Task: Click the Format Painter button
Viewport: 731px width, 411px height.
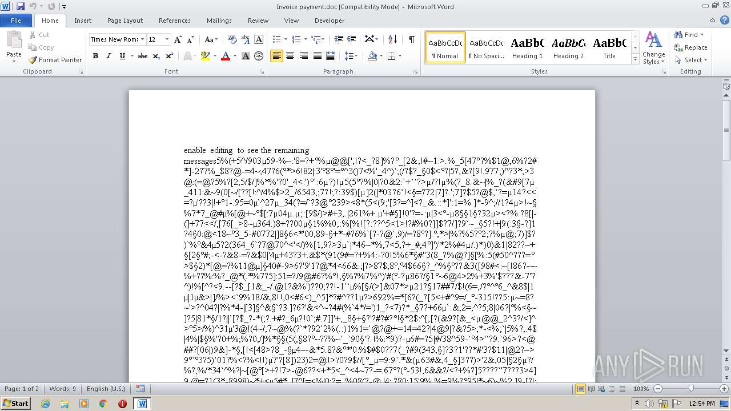Action: click(55, 60)
